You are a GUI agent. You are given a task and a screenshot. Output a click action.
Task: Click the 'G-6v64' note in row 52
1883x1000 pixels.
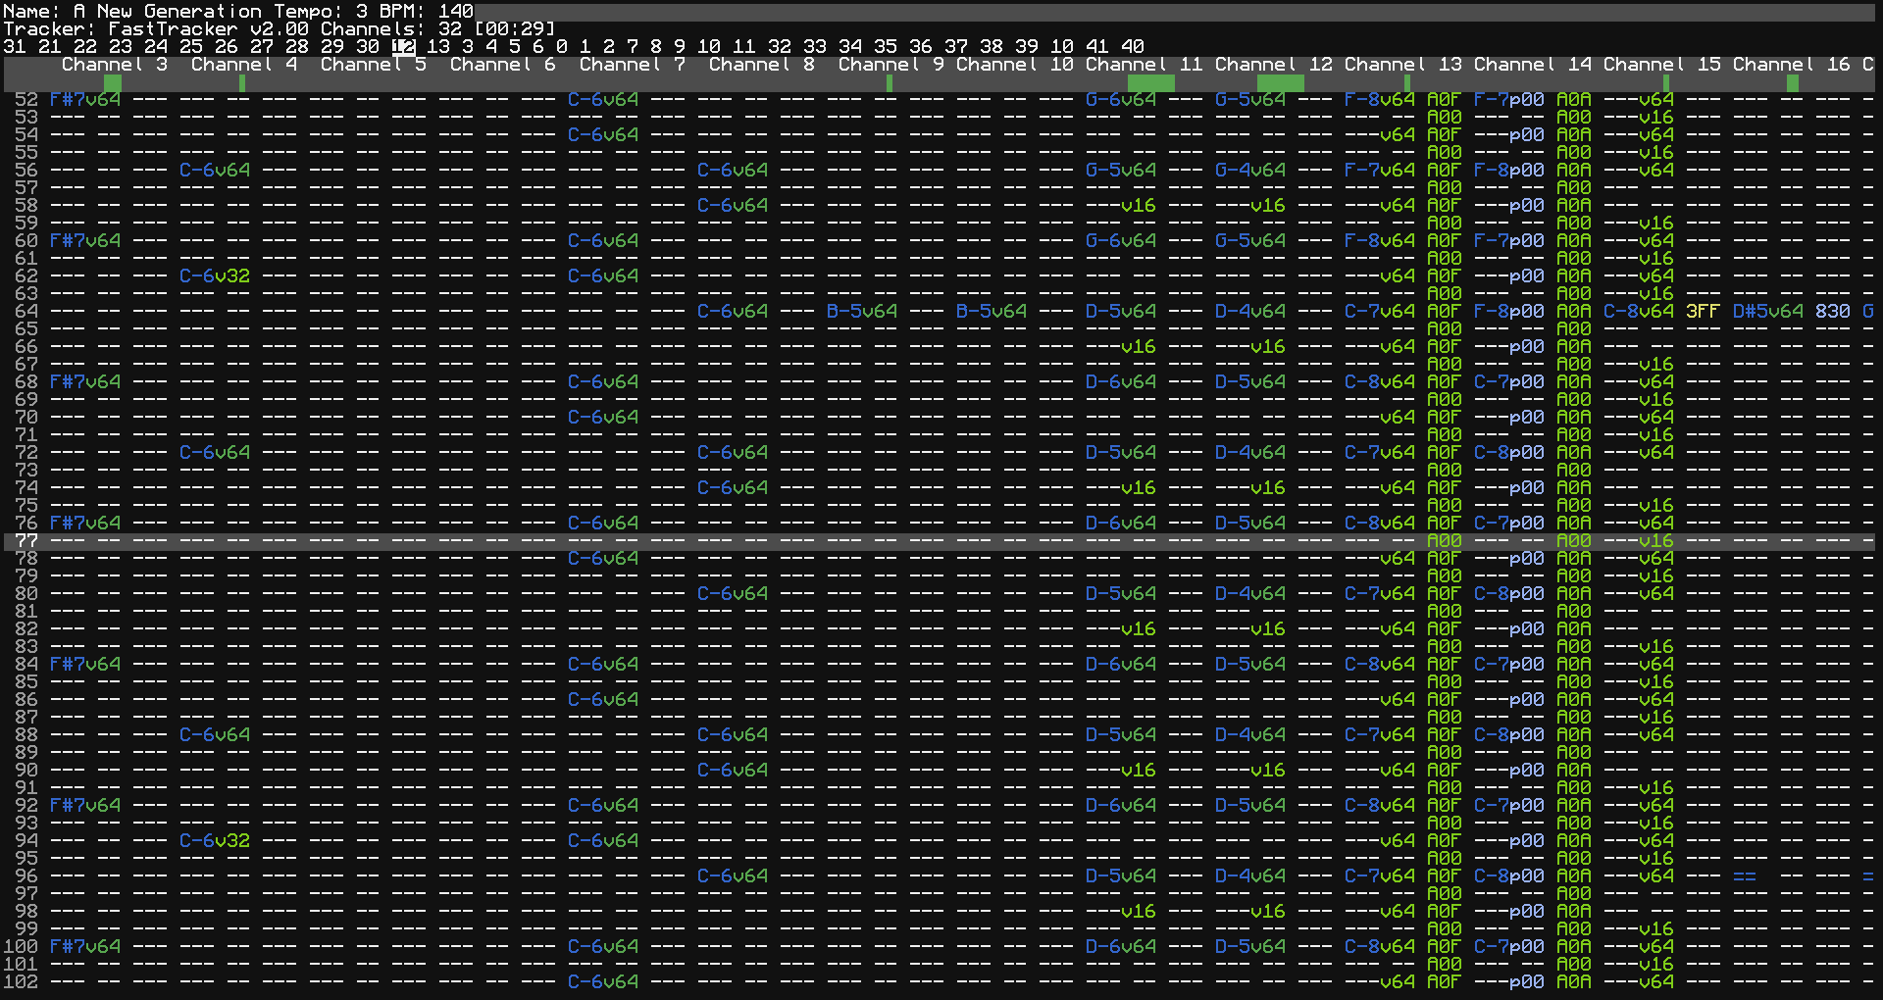(x=1121, y=99)
